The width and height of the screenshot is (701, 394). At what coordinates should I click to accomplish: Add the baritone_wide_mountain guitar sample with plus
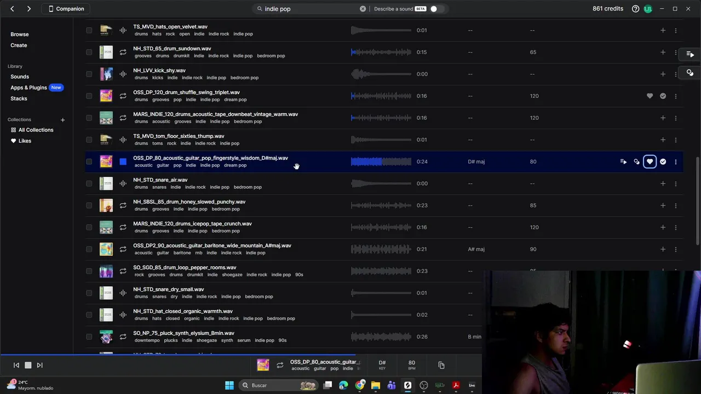pyautogui.click(x=663, y=249)
